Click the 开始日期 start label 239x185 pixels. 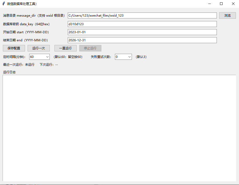click(26, 32)
